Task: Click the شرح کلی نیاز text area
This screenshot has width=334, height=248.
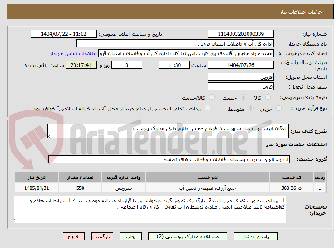Action: tap(168, 131)
